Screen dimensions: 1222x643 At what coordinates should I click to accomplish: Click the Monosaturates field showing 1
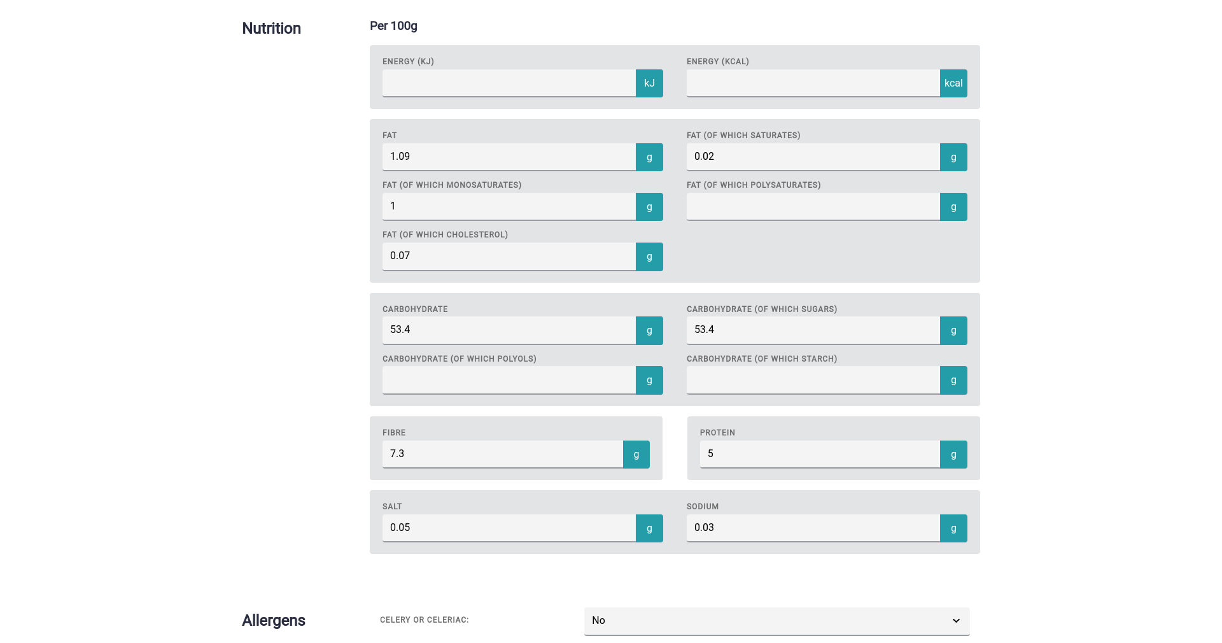click(509, 206)
